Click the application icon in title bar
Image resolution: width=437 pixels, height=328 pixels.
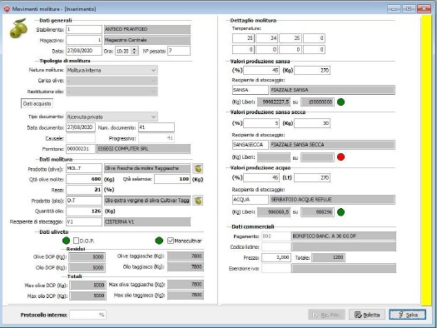click(x=7, y=9)
